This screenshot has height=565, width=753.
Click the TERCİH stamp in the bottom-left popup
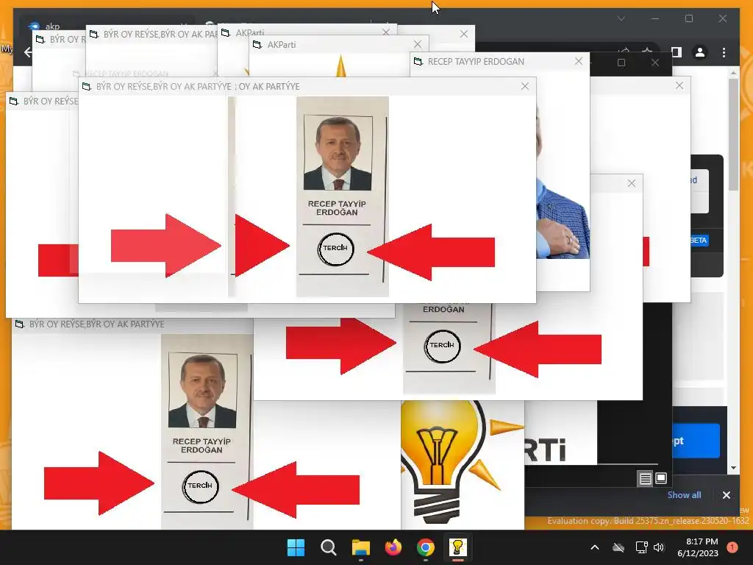[x=200, y=486]
